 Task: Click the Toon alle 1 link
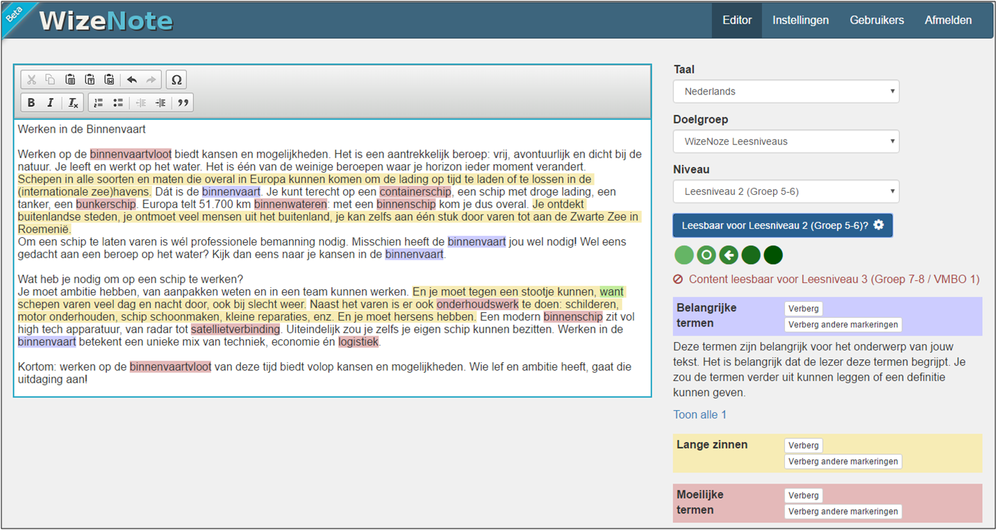699,415
